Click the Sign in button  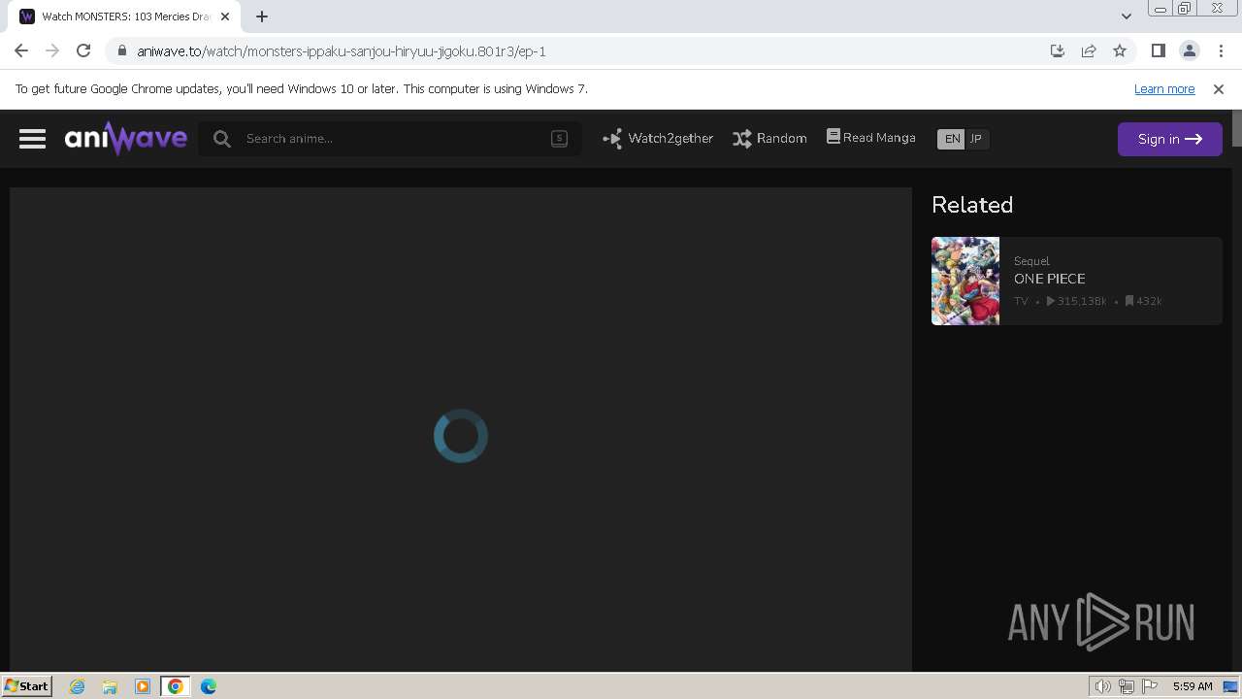[x=1169, y=139]
